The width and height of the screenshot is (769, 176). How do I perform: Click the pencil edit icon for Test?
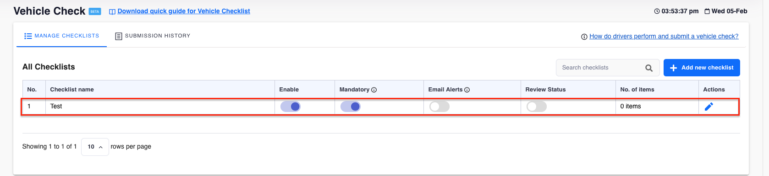709,107
